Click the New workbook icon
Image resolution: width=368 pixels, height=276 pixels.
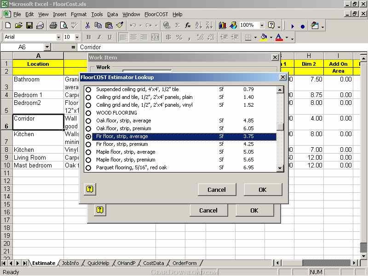click(x=8, y=25)
